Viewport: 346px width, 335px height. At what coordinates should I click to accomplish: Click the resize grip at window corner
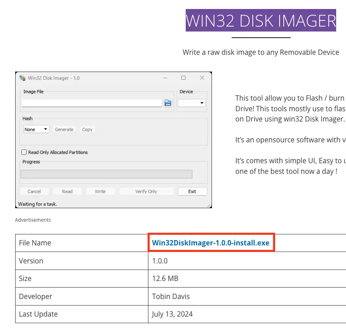[x=209, y=206]
